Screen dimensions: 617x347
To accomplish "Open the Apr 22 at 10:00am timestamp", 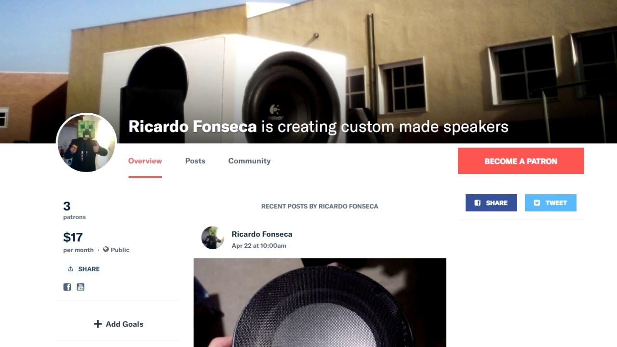I will 259,246.
